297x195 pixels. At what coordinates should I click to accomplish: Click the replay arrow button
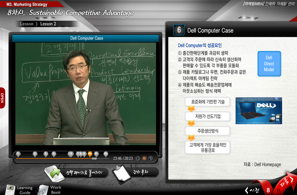point(150,158)
